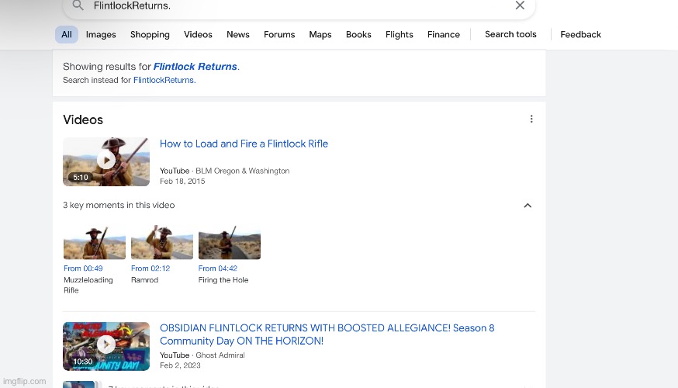This screenshot has height=388, width=678.
Task: Open the Maps tab
Action: click(x=320, y=35)
